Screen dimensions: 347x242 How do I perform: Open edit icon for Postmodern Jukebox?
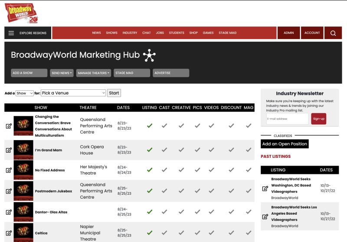click(9, 191)
